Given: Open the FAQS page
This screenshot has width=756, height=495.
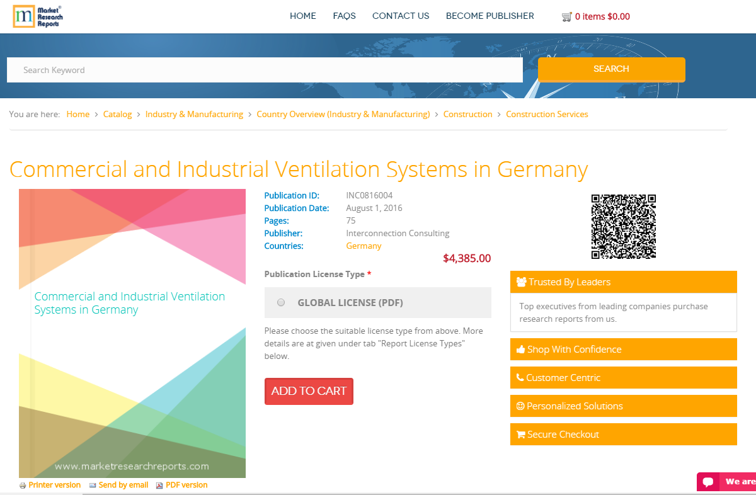Looking at the screenshot, I should point(344,16).
